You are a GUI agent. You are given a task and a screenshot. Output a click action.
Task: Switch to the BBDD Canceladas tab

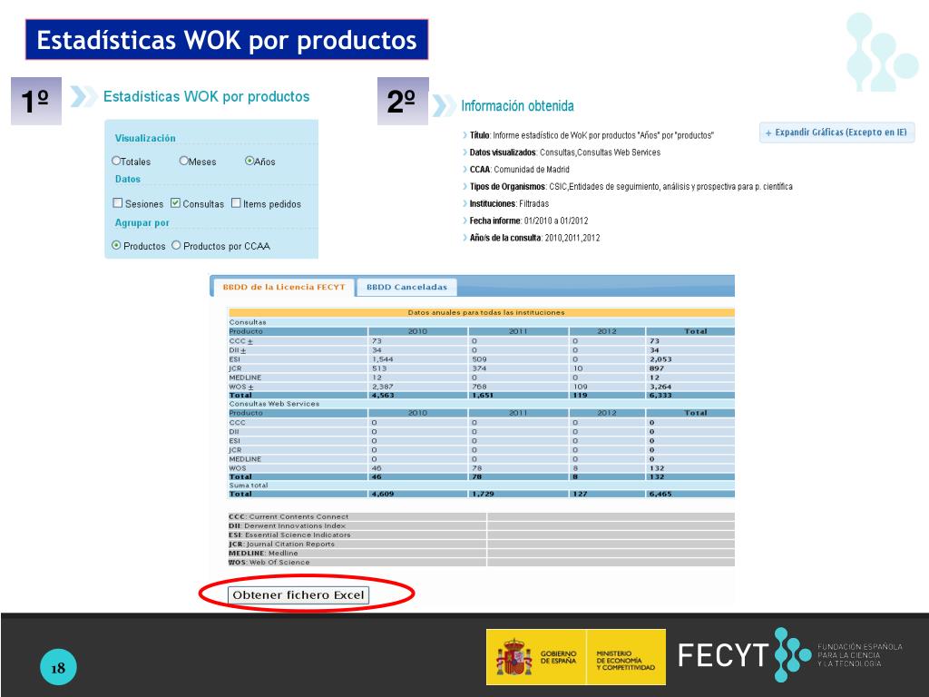(x=406, y=288)
